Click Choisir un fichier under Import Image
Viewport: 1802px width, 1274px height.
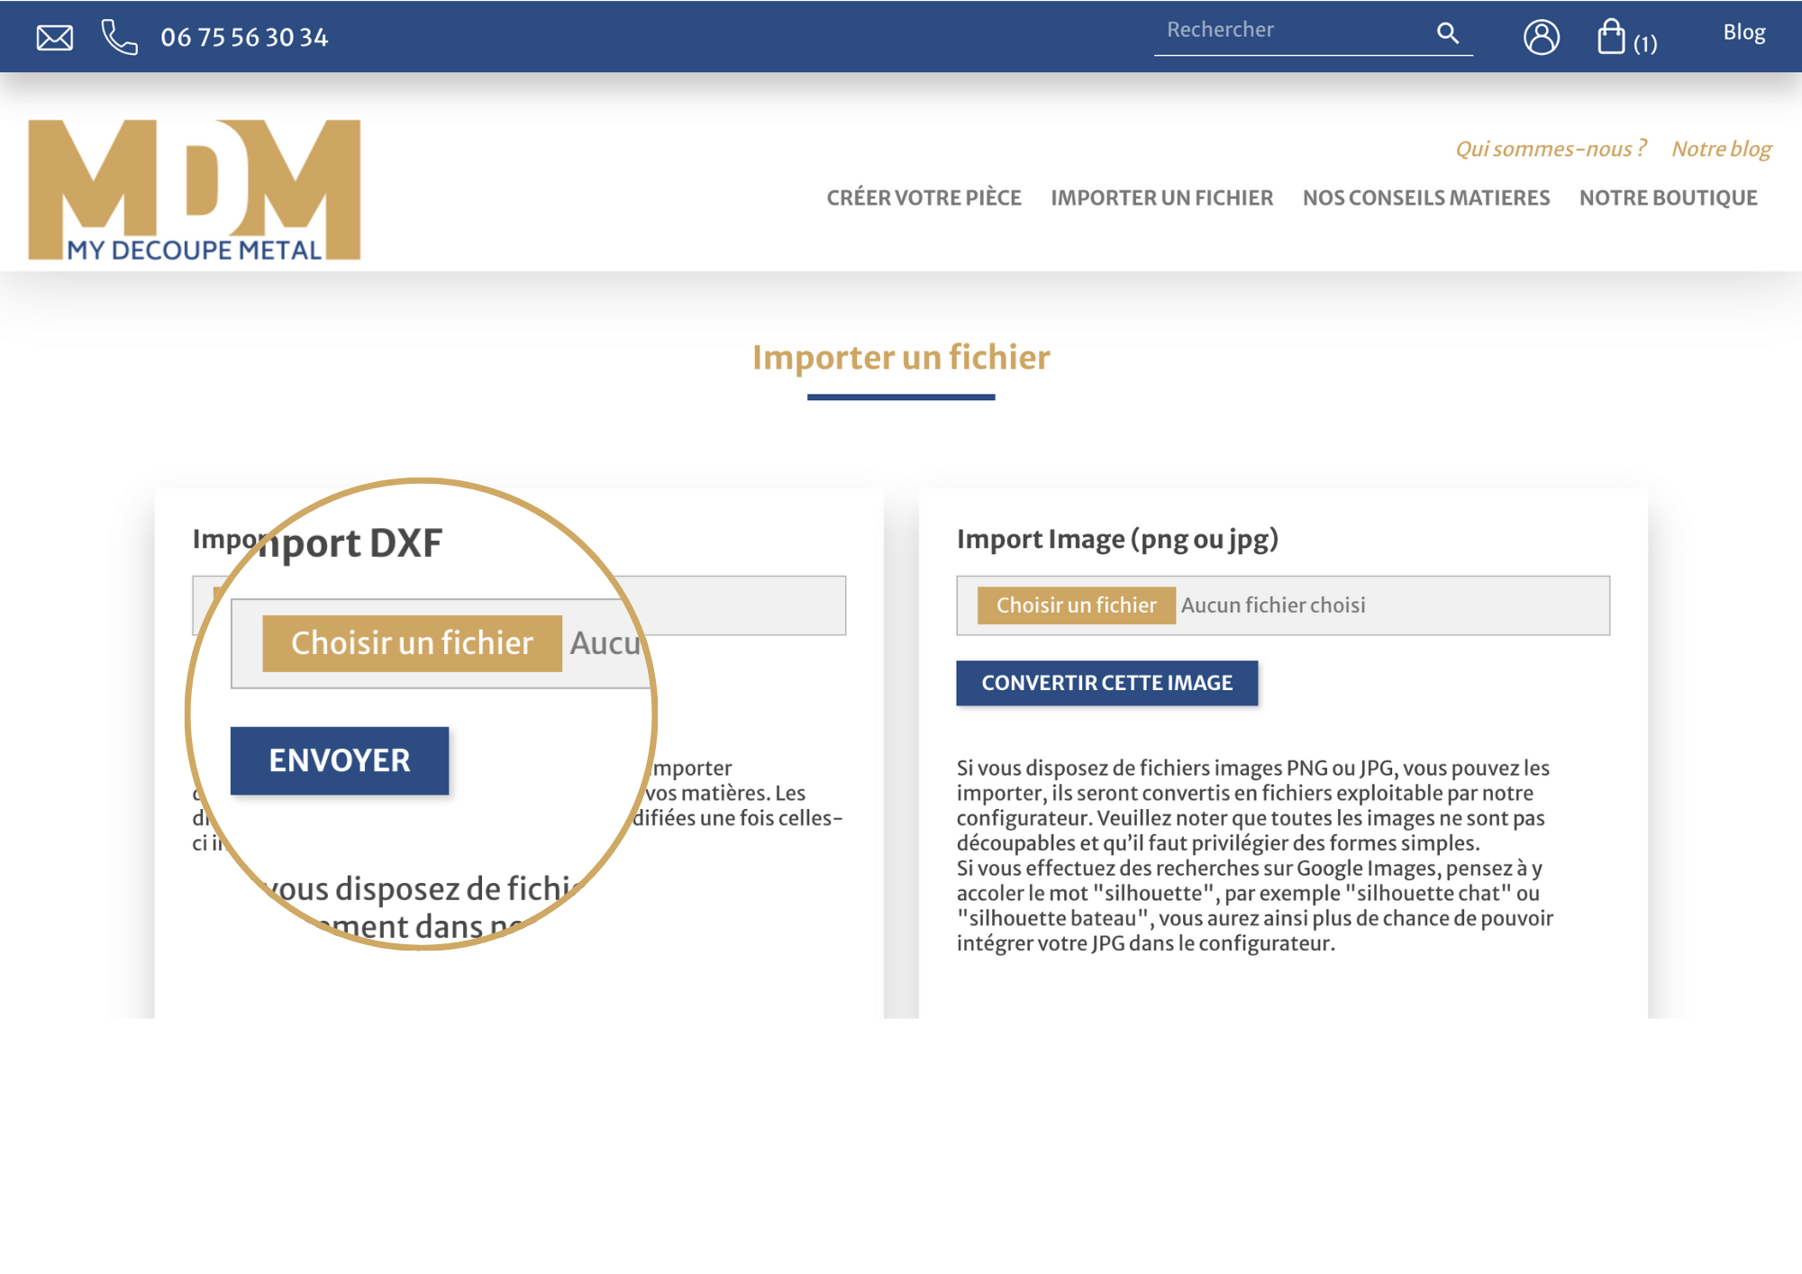tap(1076, 605)
